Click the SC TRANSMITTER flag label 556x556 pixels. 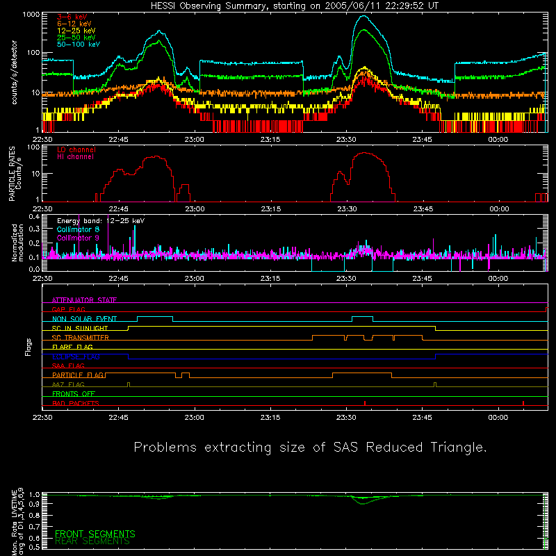pyautogui.click(x=81, y=338)
